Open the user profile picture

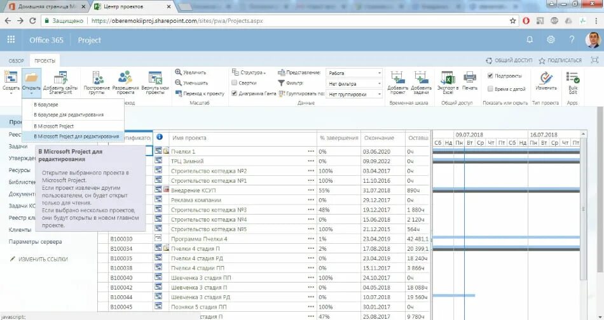pyautogui.click(x=593, y=39)
